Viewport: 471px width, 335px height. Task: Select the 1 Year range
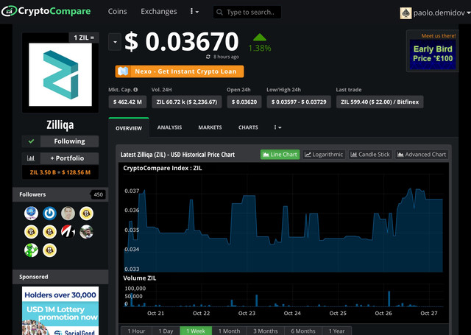[337, 331]
